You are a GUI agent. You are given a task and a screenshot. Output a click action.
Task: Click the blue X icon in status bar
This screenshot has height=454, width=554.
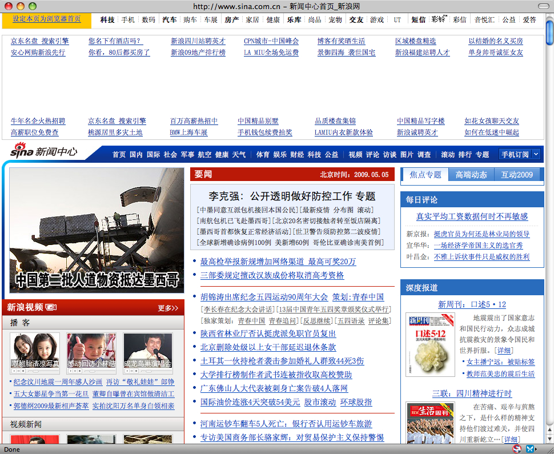(530, 449)
